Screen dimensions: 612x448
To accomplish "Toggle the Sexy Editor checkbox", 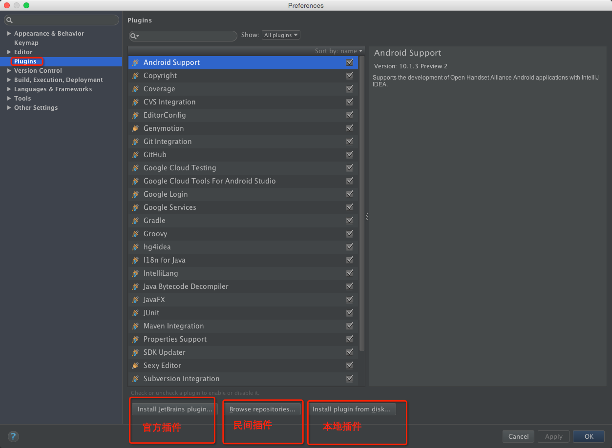I will point(349,366).
